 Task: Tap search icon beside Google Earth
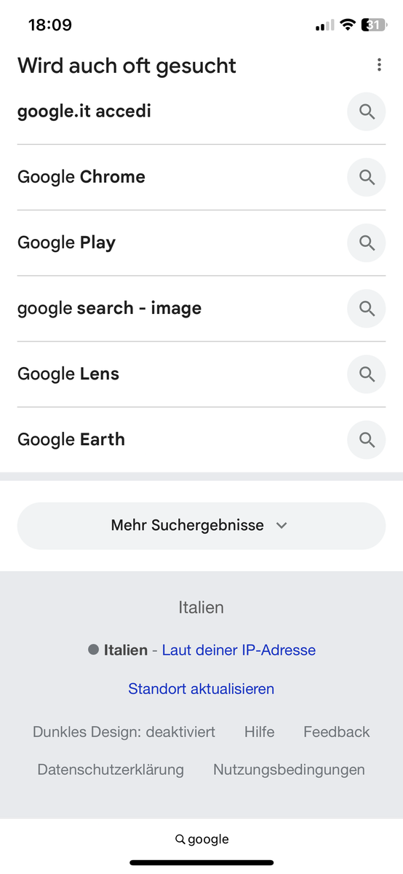[367, 439]
